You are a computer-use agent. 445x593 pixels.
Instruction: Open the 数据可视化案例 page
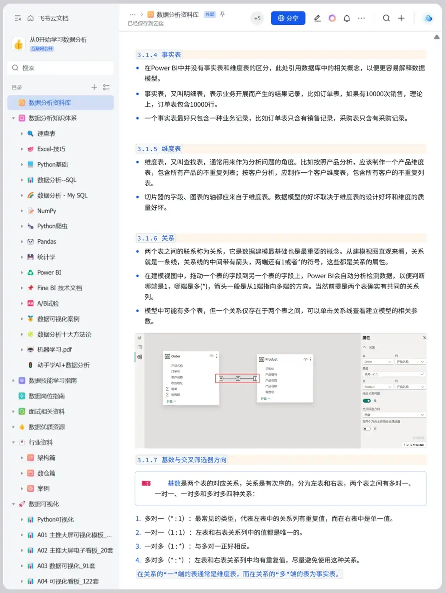click(x=58, y=319)
